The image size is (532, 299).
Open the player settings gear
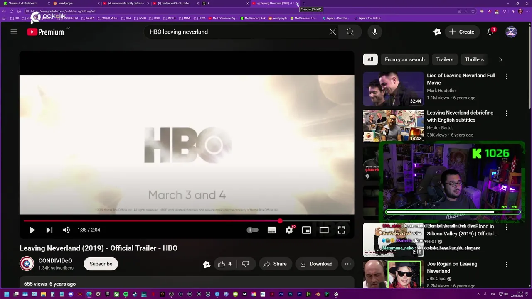pyautogui.click(x=289, y=230)
